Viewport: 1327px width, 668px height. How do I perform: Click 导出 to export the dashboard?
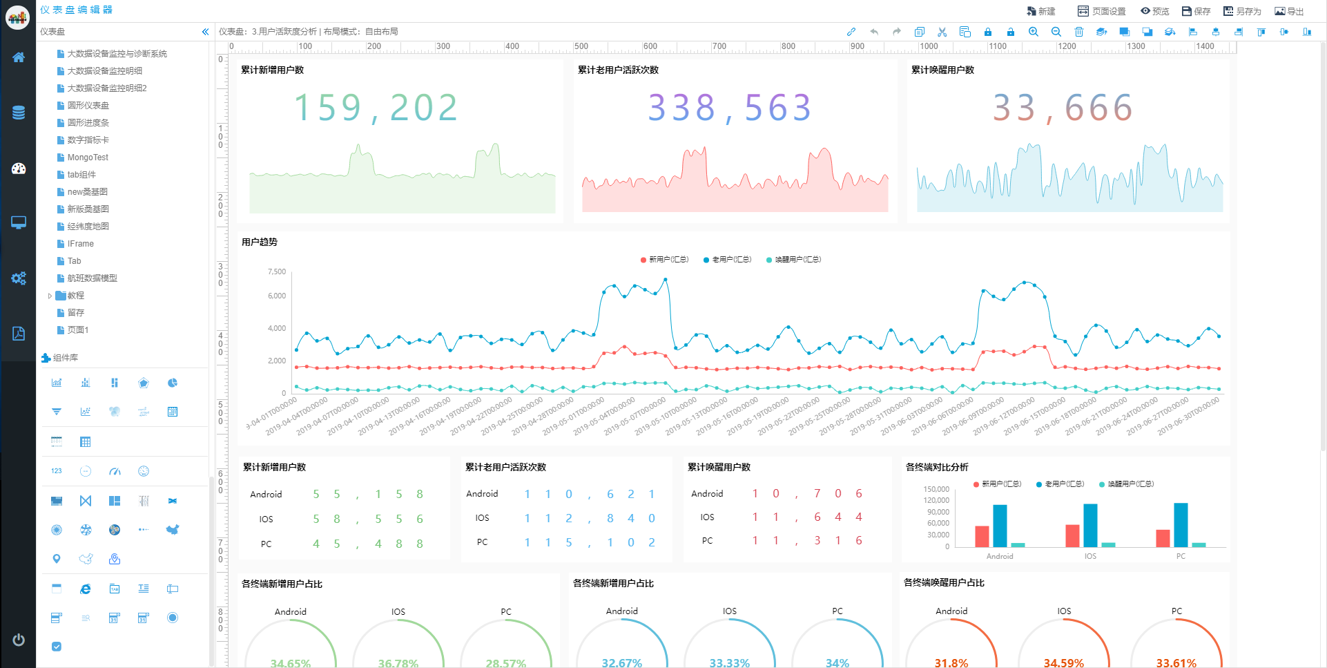click(1289, 11)
